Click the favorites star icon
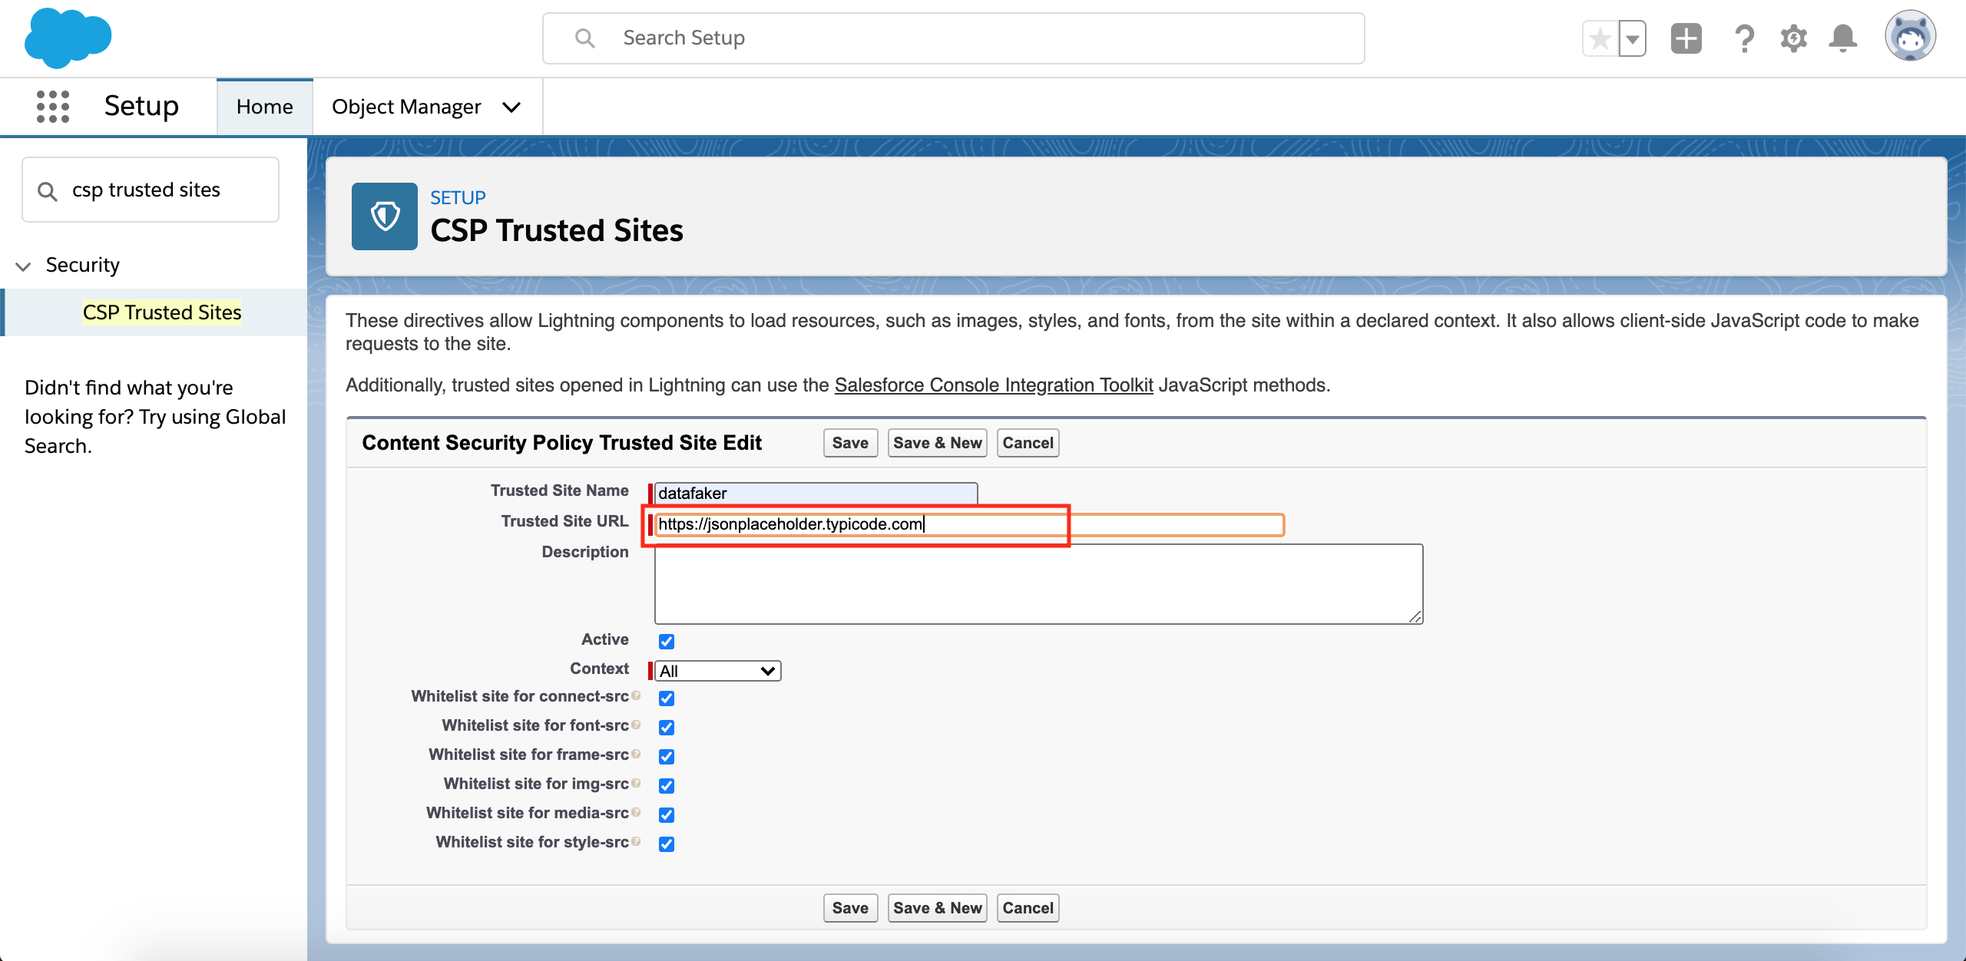The image size is (1966, 961). (x=1600, y=38)
